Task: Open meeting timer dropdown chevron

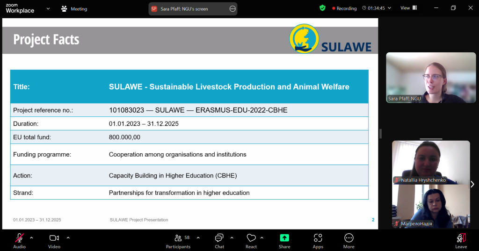Action: [389, 8]
